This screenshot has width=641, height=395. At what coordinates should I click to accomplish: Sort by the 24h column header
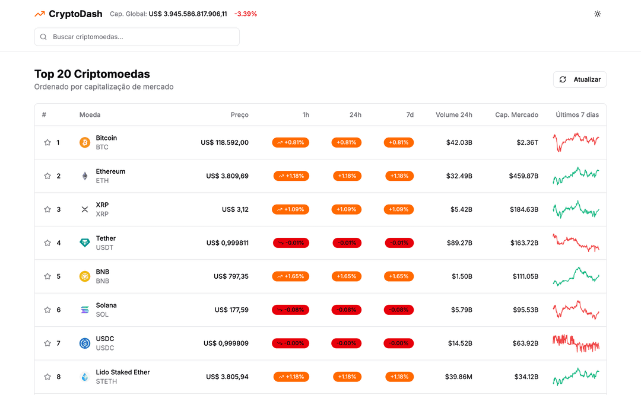coord(356,115)
